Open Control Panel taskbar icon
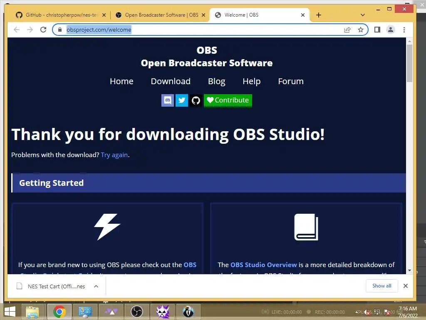This screenshot has width=426, height=320. pos(85,312)
